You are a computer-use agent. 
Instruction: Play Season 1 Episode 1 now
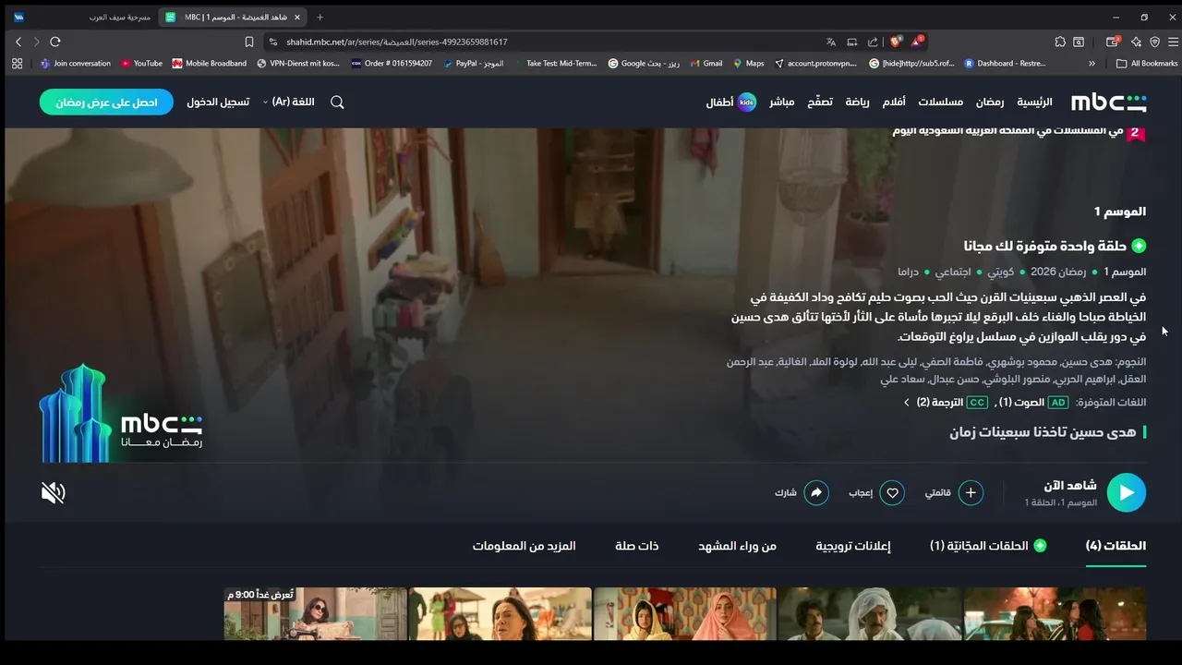pos(1126,492)
